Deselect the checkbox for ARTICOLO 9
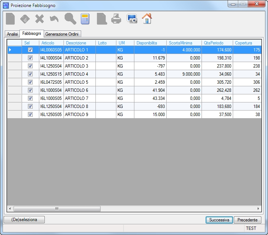Image resolution: width=268 pixels, height=235 pixels. [30, 114]
